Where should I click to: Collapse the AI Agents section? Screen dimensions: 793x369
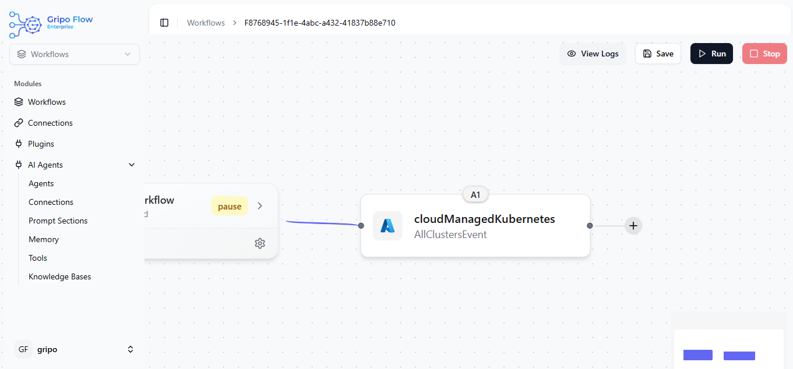point(131,165)
